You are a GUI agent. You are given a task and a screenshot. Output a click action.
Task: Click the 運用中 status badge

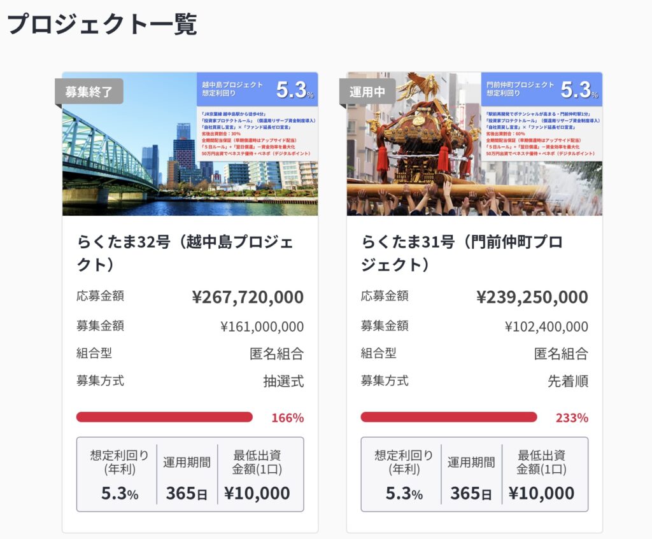tap(367, 92)
